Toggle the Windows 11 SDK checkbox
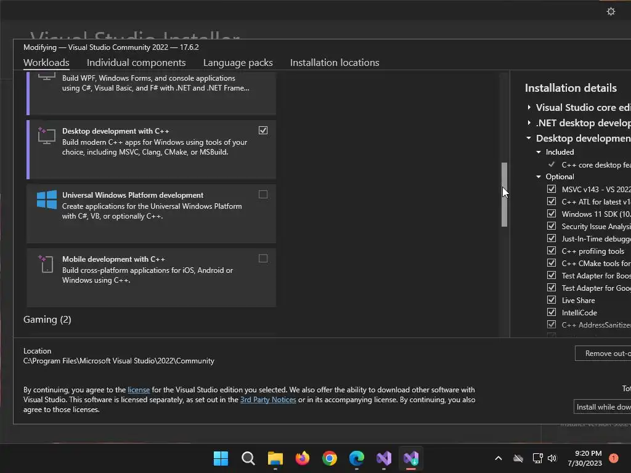The width and height of the screenshot is (631, 473). point(552,214)
